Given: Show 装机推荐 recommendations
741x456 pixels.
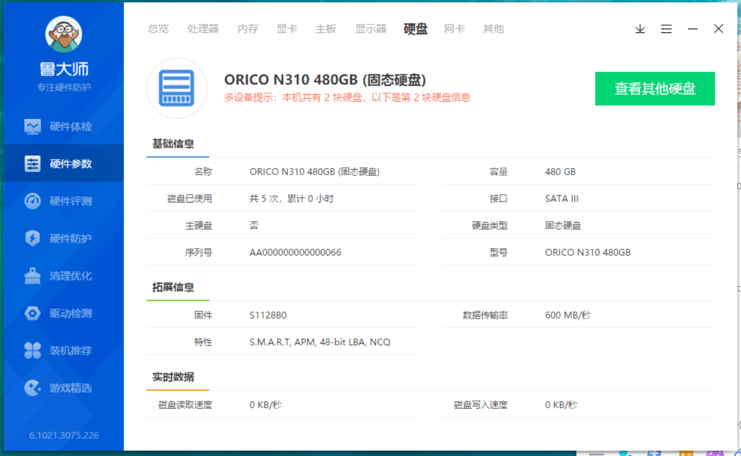Looking at the screenshot, I should [x=63, y=351].
